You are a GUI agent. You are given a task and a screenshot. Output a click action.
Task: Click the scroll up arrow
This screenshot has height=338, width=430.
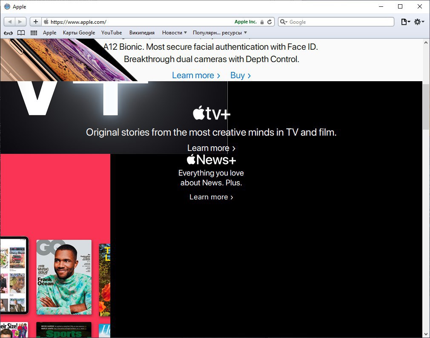point(426,43)
